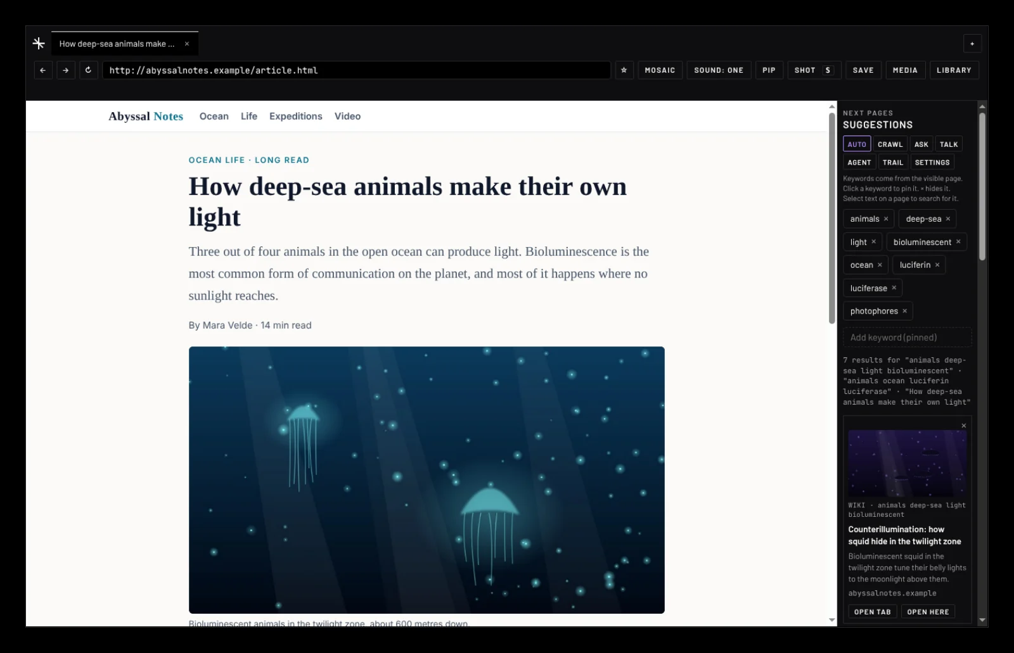Remove the 'animals' keyword chip
This screenshot has width=1014, height=653.
point(886,219)
